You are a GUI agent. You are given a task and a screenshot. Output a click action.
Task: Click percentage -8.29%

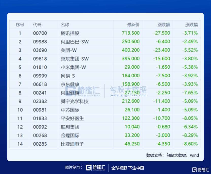point(190,135)
